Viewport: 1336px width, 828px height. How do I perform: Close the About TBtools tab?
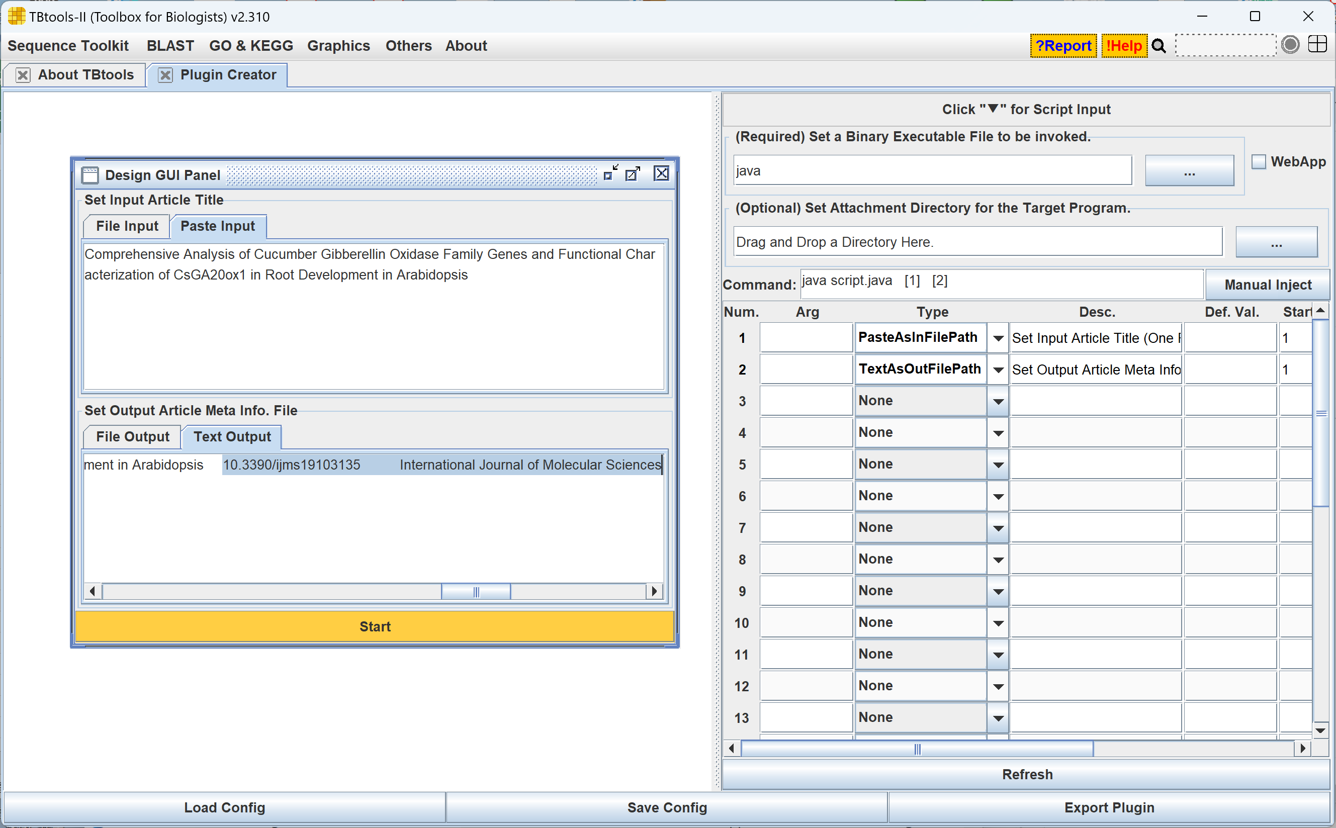click(x=23, y=75)
